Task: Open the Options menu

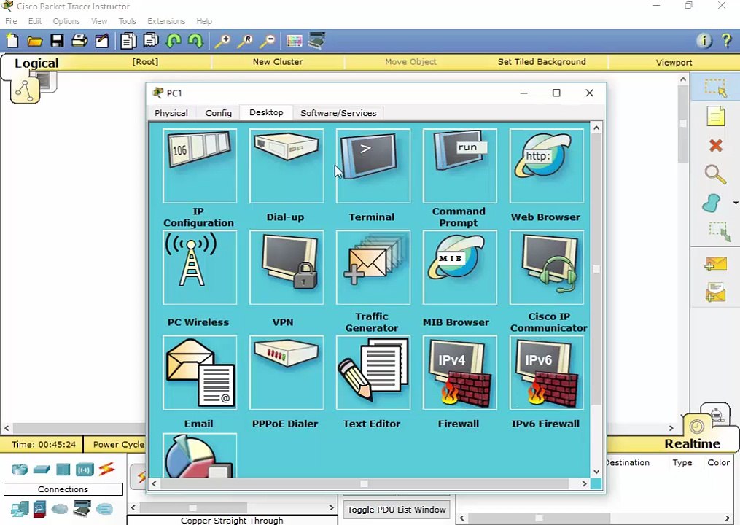Action: tap(66, 21)
